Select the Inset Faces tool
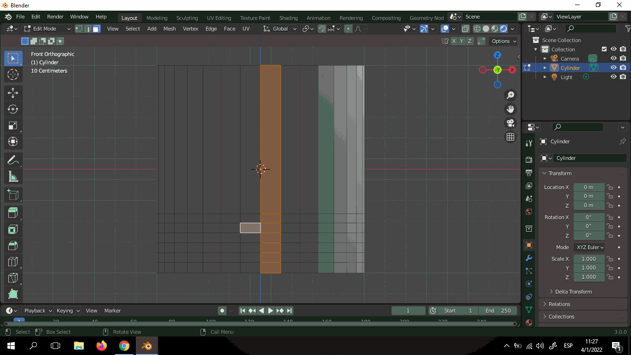631x355 pixels. click(x=13, y=229)
